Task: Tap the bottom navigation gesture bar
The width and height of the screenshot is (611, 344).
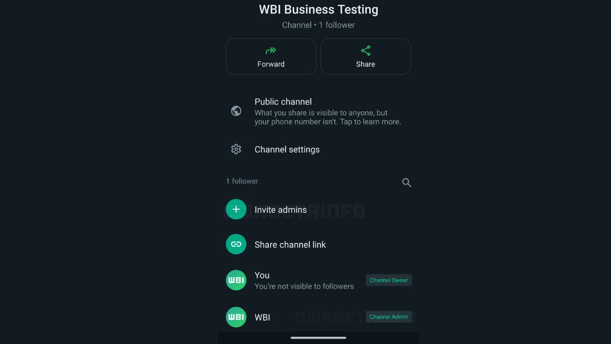Action: 318,337
